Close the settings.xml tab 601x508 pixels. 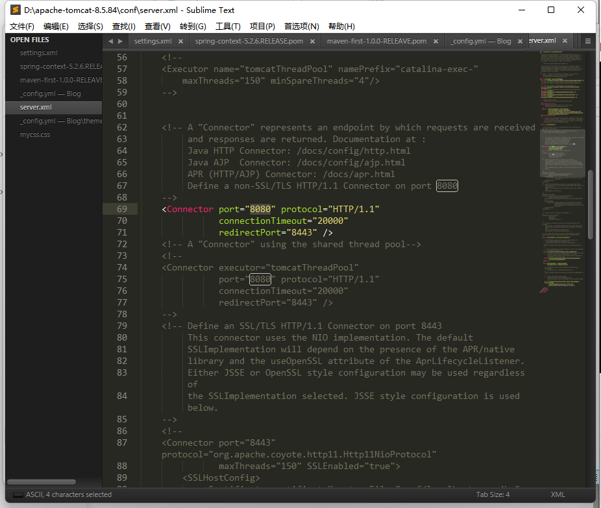(x=180, y=41)
